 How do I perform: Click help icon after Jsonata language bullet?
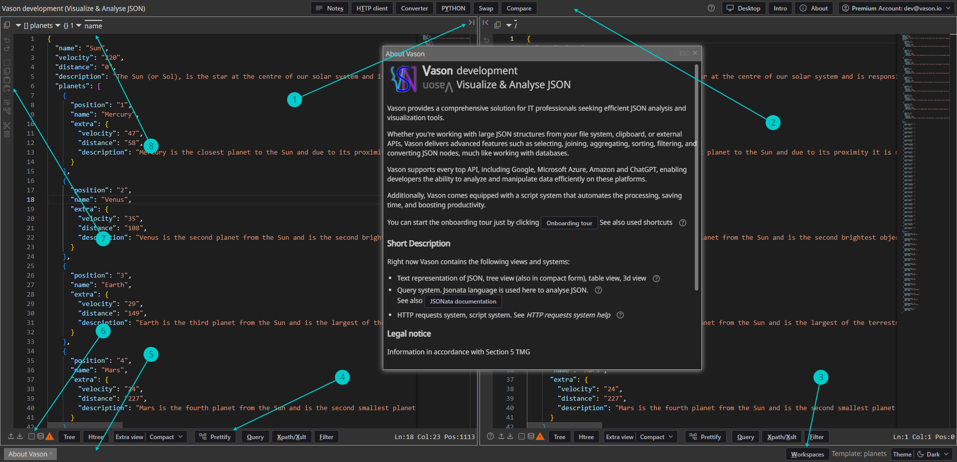pos(599,290)
